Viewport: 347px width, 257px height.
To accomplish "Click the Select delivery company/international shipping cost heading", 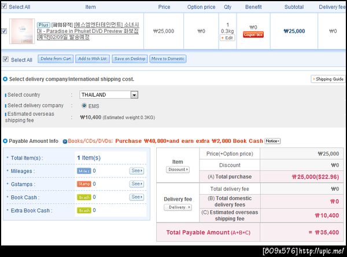I will coord(72,79).
